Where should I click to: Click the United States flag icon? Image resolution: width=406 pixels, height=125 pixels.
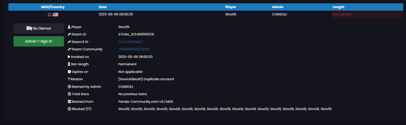click(55, 15)
